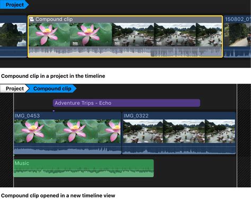Go back to Project in the lower breadcrumb
The height and width of the screenshot is (201, 251).
click(x=14, y=88)
